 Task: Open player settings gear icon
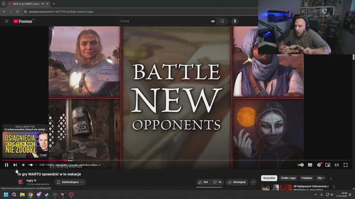coord(319,165)
